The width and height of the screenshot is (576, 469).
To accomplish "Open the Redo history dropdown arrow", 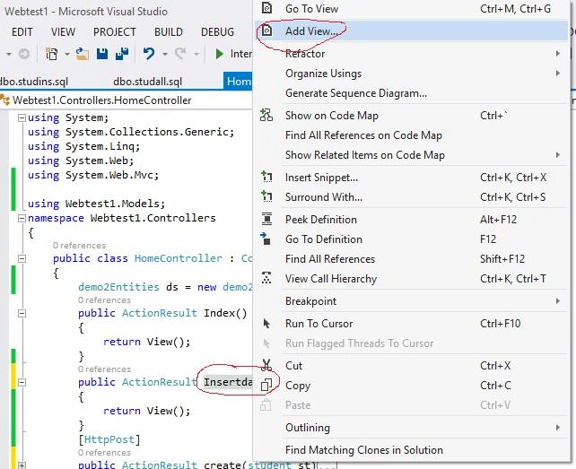I will 196,54.
